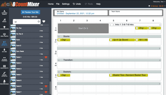166x95 pixels.
Task: Click the sound list scrollbar
Action: coord(50,88)
